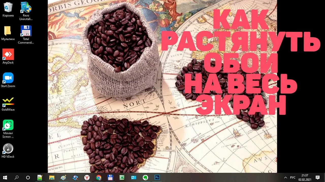Open the Корзина recycle bin icon

click(8, 10)
